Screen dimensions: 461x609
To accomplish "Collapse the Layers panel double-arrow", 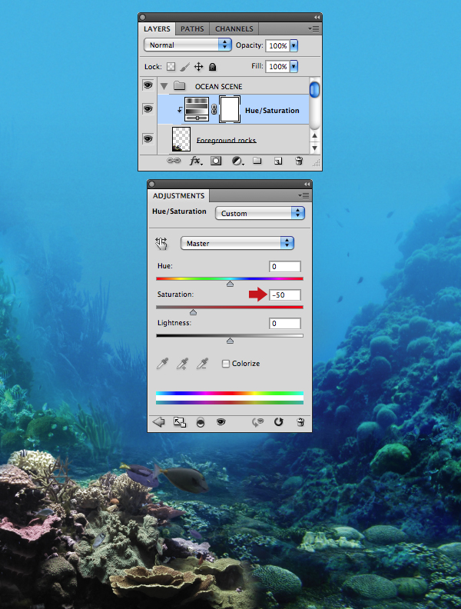I will [317, 17].
